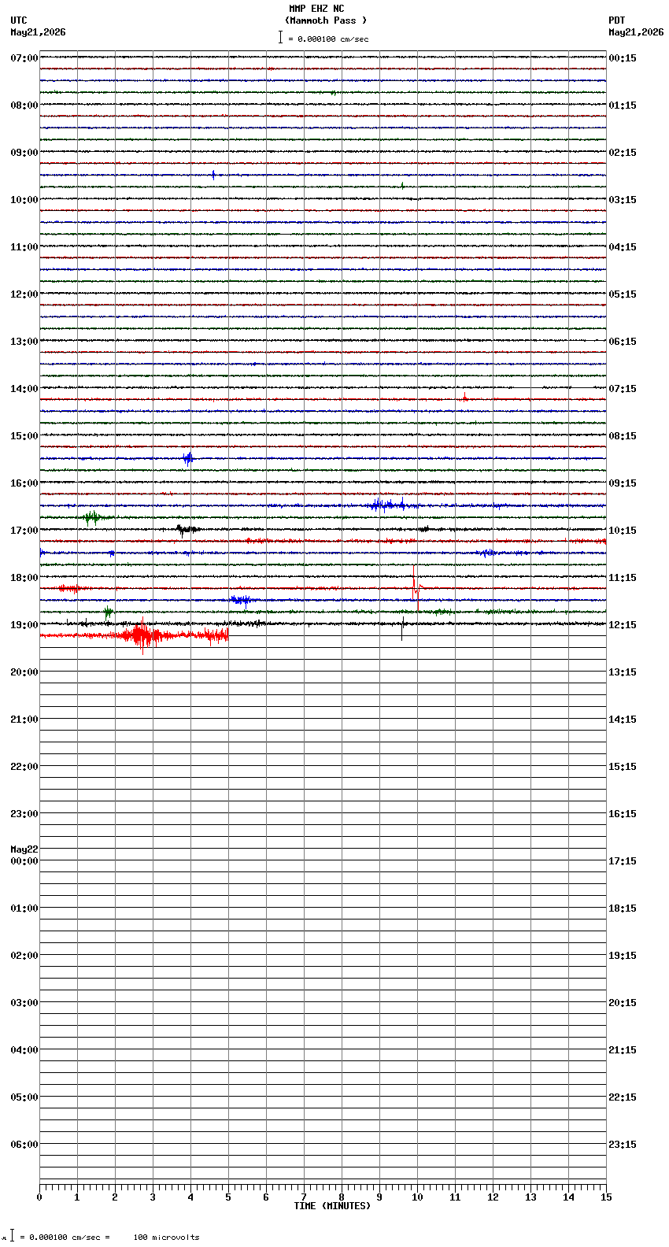The image size is (669, 1247).
Task: Click the '0' tick label on the minutes axis
Action: 39,1197
